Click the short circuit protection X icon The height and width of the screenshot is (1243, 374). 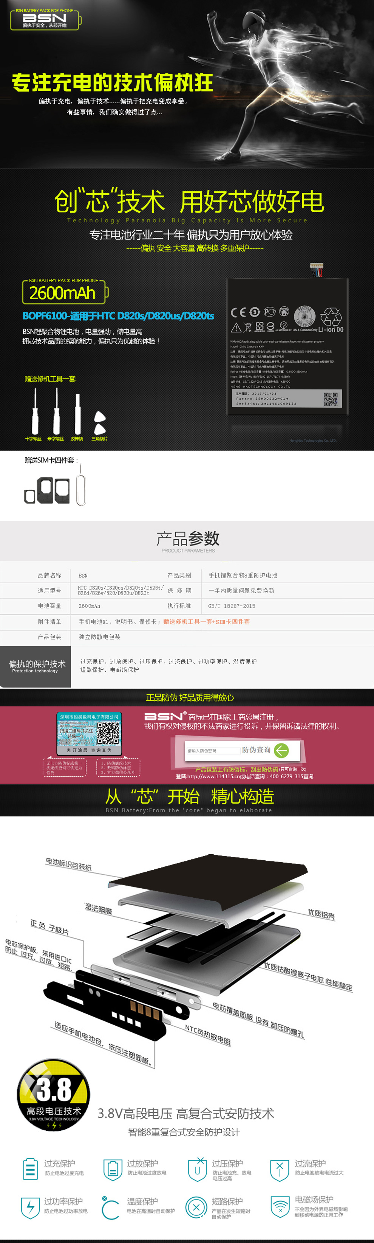[196, 1208]
